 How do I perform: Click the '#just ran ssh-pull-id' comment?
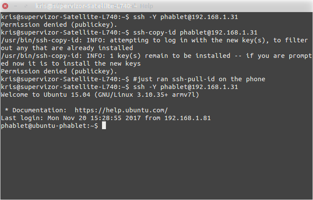coord(199,79)
